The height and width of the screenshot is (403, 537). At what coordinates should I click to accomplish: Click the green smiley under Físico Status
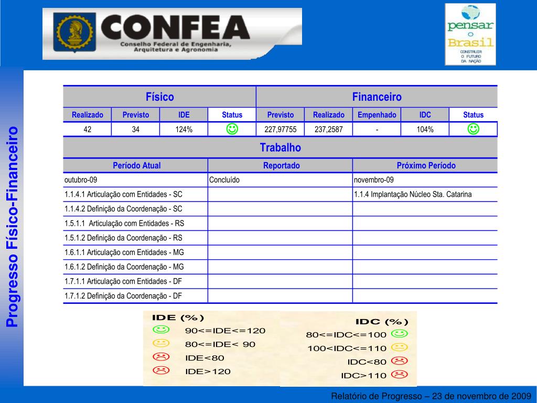232,129
